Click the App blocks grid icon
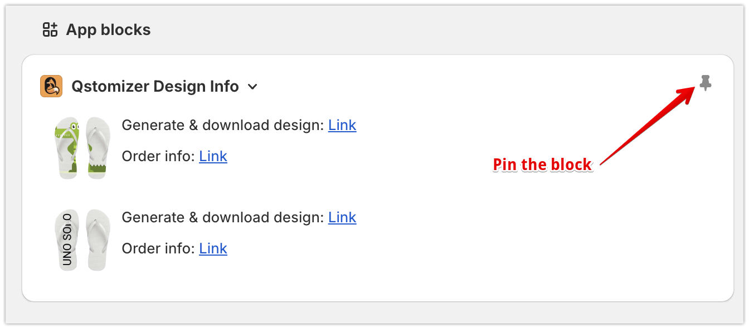749x329 pixels. tap(50, 29)
